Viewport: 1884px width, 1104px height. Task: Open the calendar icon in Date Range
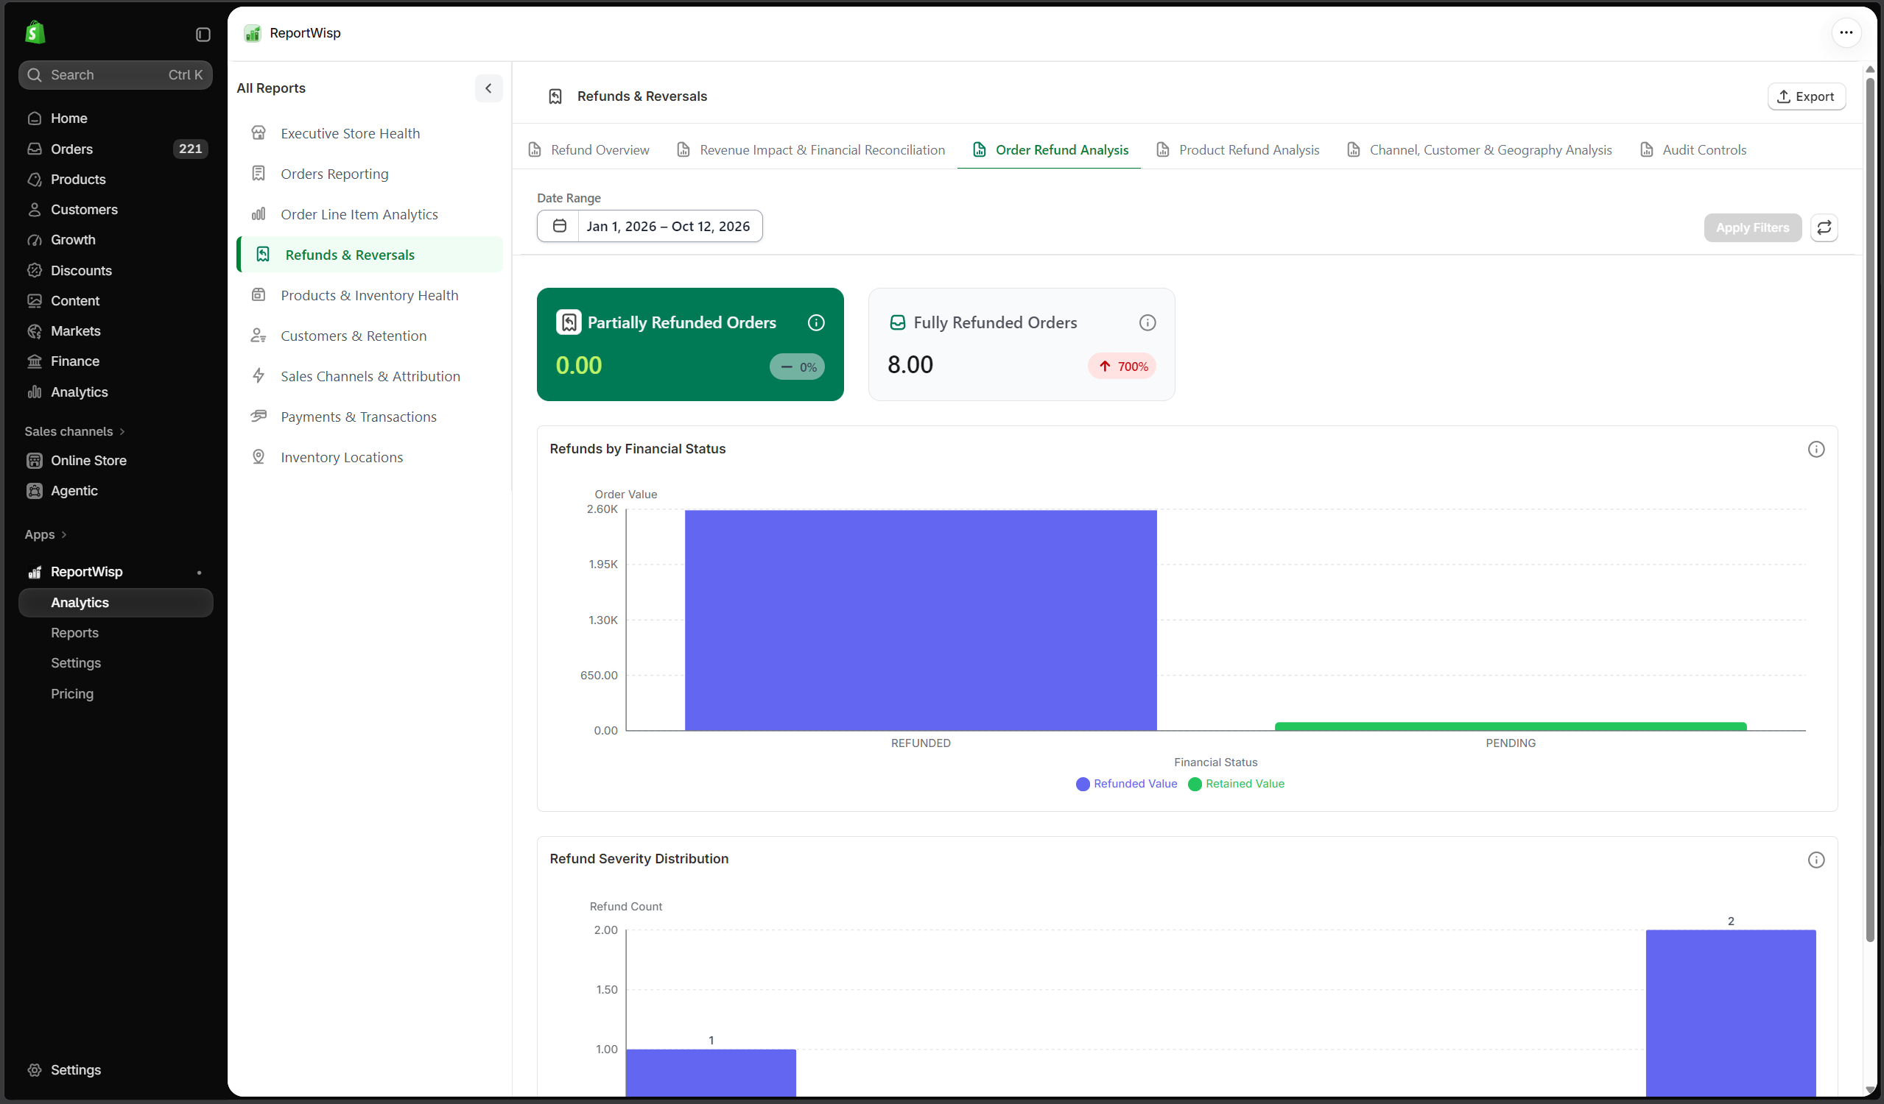click(559, 225)
